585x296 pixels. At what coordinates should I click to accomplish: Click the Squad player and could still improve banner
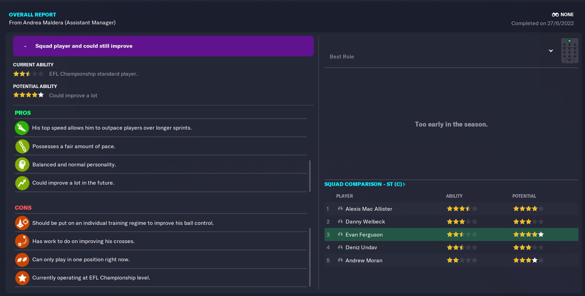[163, 46]
